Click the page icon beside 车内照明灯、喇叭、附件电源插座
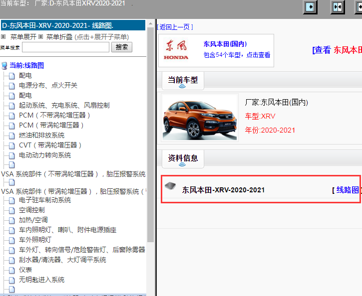Screen dimensions: 362x296 click(x=12, y=230)
